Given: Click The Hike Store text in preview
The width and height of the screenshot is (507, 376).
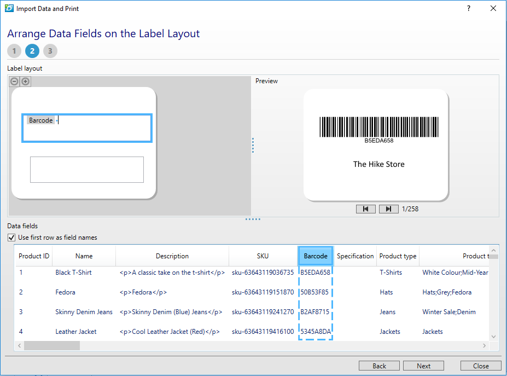Looking at the screenshot, I should click(x=378, y=164).
